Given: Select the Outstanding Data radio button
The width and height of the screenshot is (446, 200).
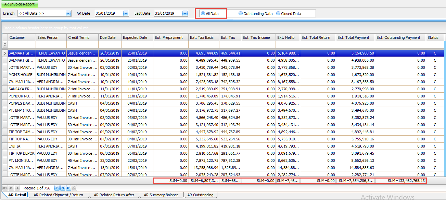Looking at the screenshot, I should [241, 14].
